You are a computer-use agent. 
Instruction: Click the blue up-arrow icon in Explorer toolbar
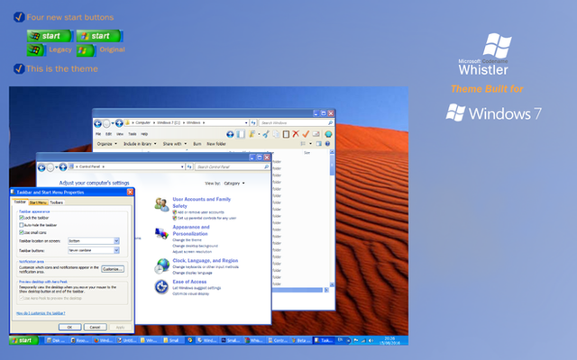230,134
